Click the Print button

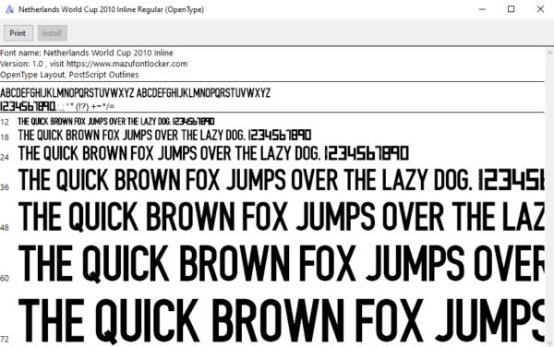18,33
